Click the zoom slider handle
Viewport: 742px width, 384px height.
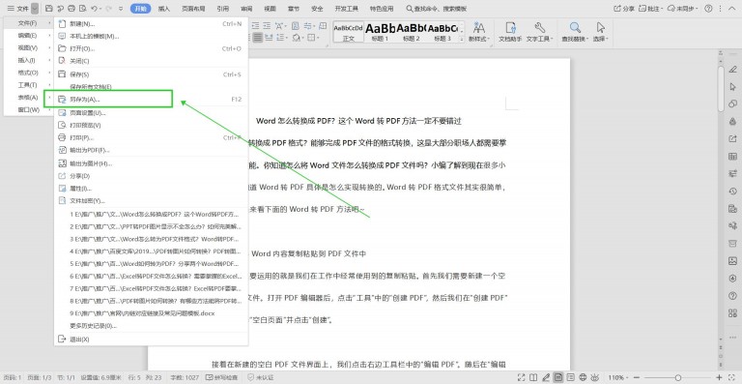tap(677, 377)
